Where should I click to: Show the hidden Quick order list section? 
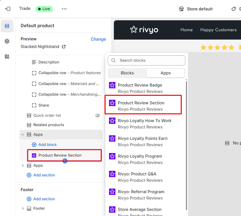pos(98,115)
